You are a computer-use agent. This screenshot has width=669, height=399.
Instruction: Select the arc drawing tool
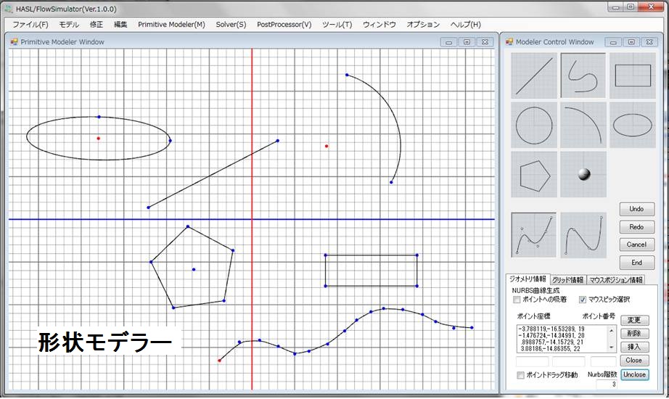(x=583, y=125)
